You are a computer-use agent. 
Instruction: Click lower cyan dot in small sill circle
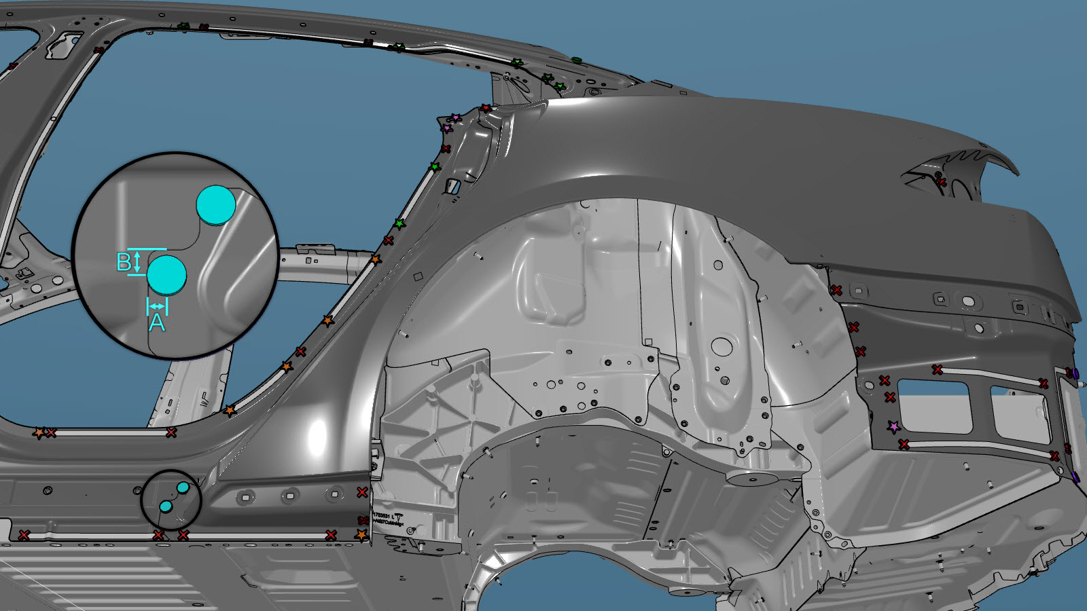click(x=166, y=506)
